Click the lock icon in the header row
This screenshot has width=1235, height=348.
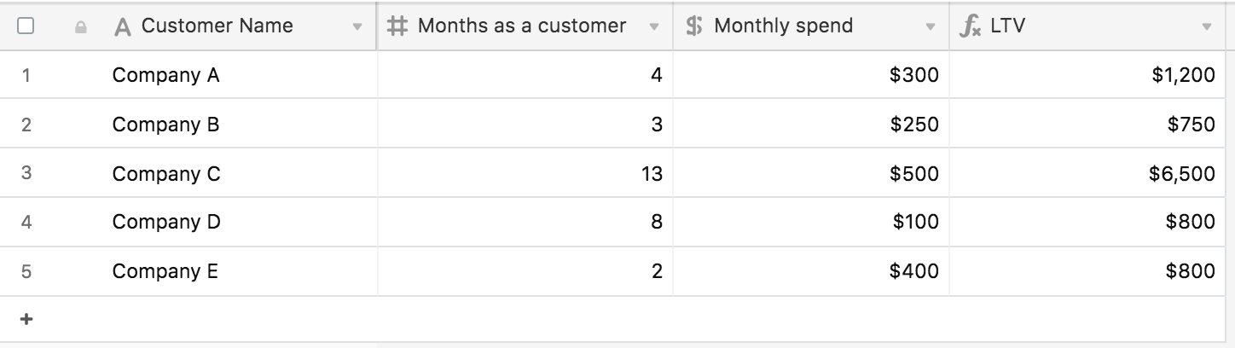click(81, 27)
